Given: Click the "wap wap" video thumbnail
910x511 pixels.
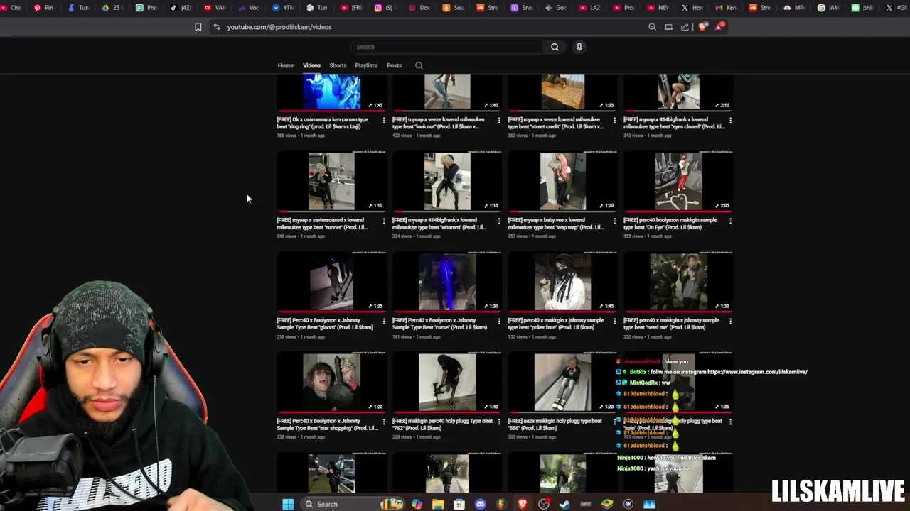Looking at the screenshot, I should [562, 181].
